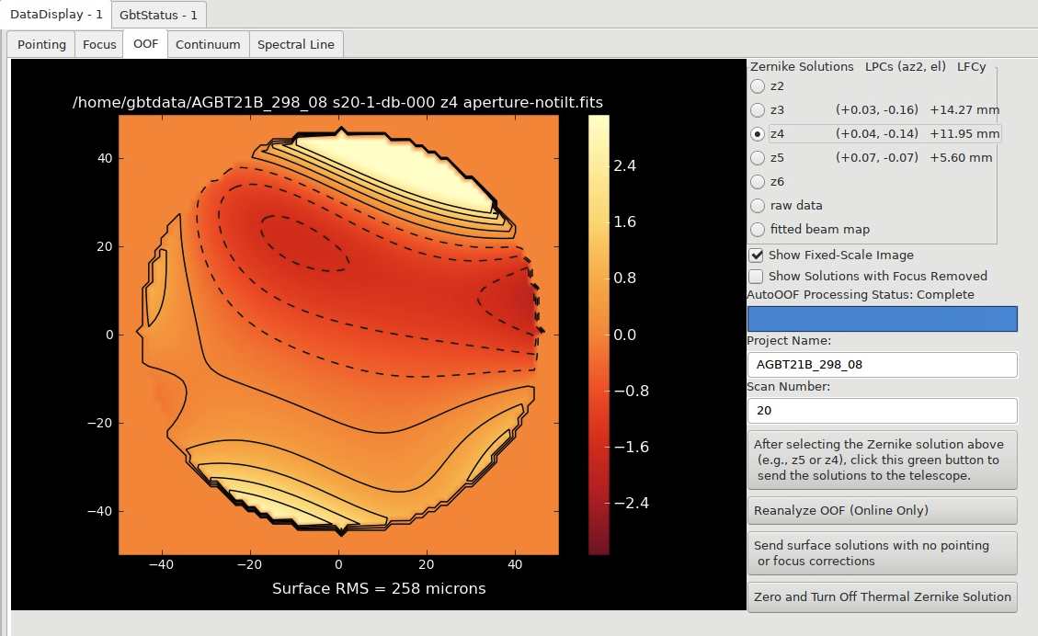1038x636 pixels.
Task: Select the OOF tab
Action: 145,44
